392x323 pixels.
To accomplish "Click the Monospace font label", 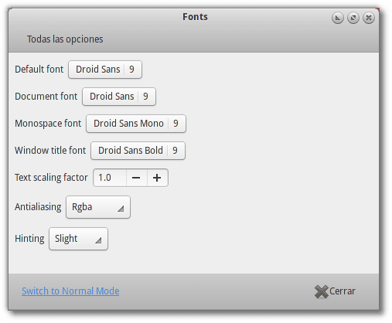I will (x=48, y=124).
